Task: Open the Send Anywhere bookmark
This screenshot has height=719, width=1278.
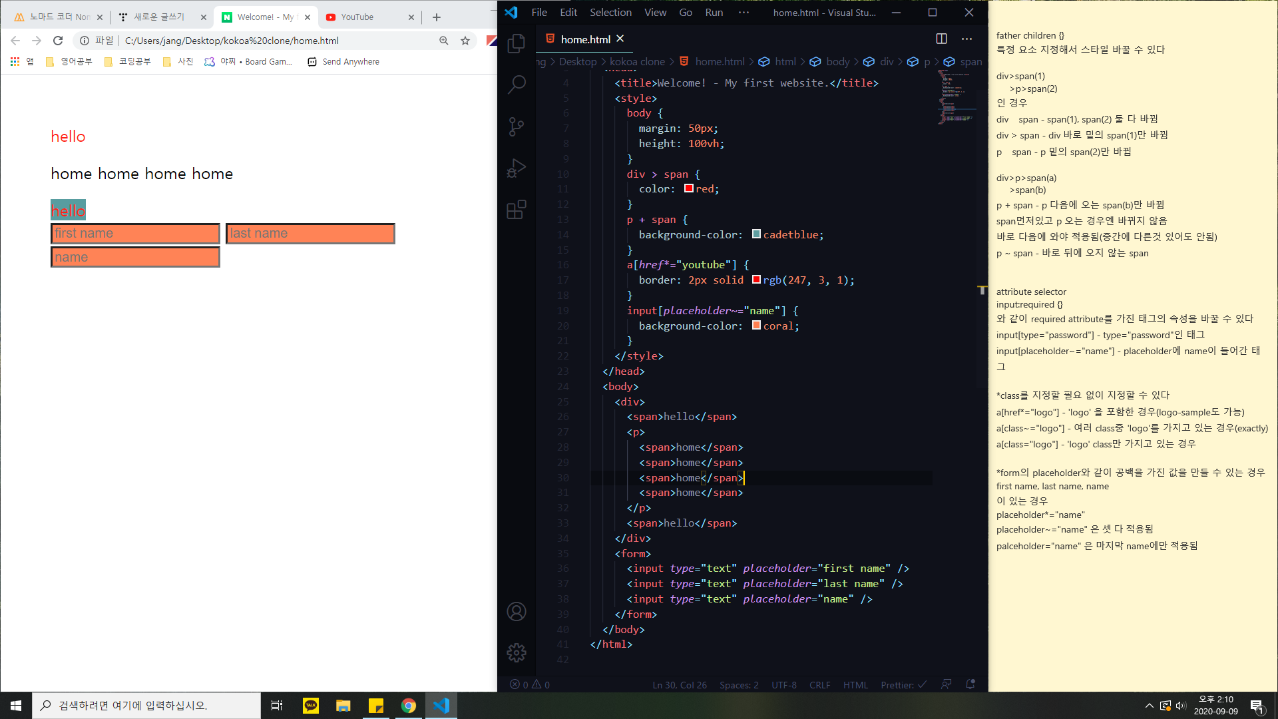Action: pos(343,62)
